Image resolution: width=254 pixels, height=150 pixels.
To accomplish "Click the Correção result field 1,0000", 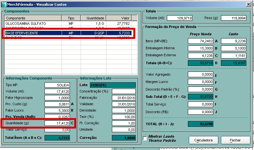I will [x=124, y=138].
